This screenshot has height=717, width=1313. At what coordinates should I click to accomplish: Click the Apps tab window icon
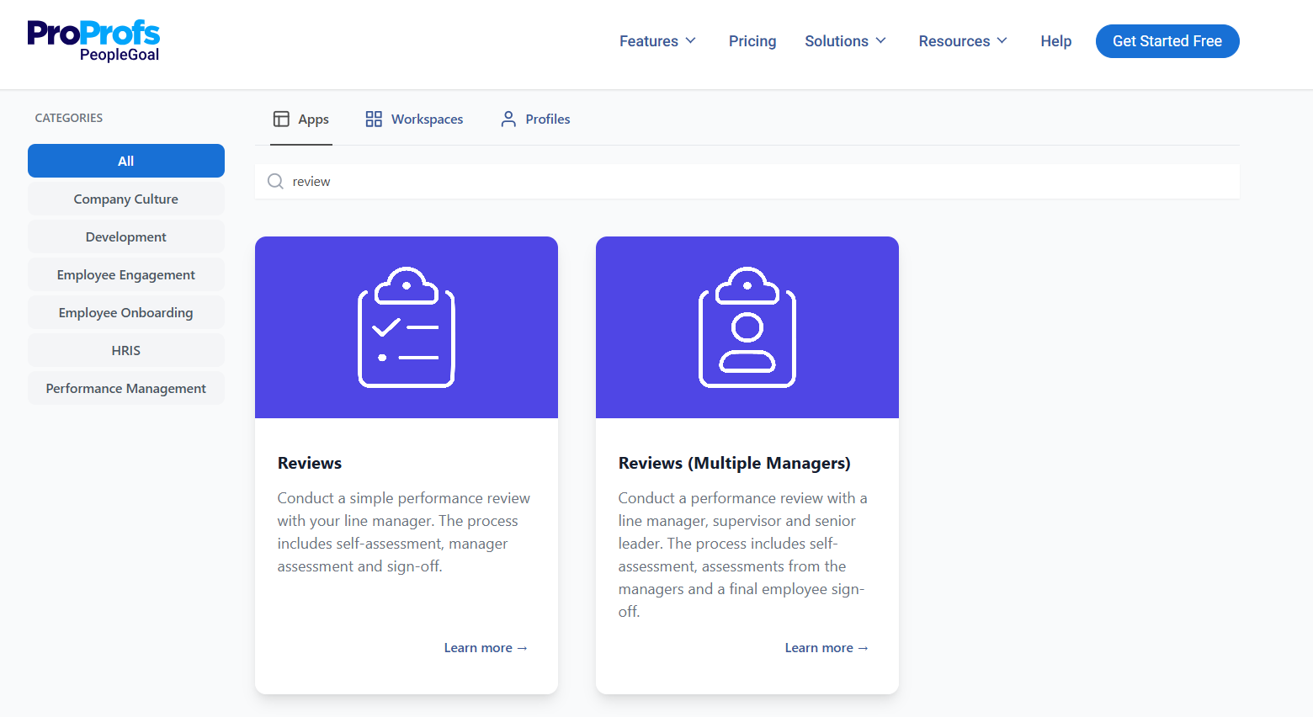[x=281, y=119]
